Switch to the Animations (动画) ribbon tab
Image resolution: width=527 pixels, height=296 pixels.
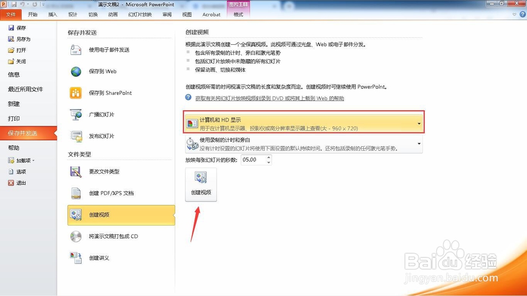point(113,14)
